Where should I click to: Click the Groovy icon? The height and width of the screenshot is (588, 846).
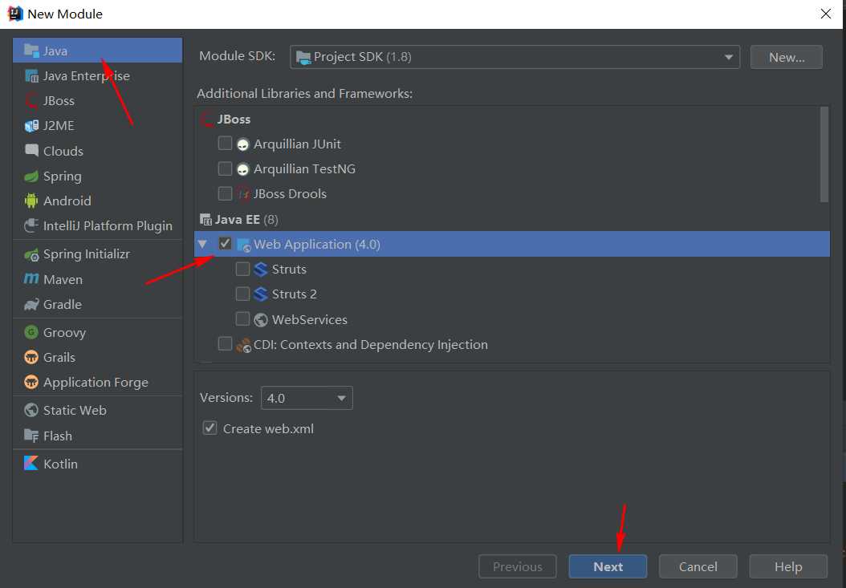coord(31,332)
